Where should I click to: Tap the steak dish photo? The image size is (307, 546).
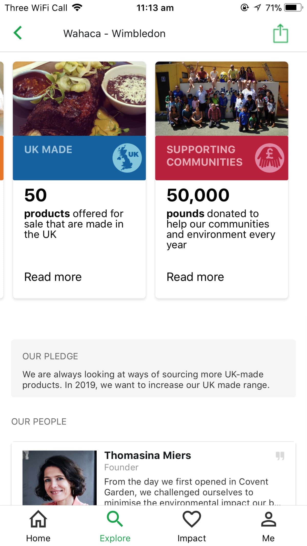tap(79, 99)
